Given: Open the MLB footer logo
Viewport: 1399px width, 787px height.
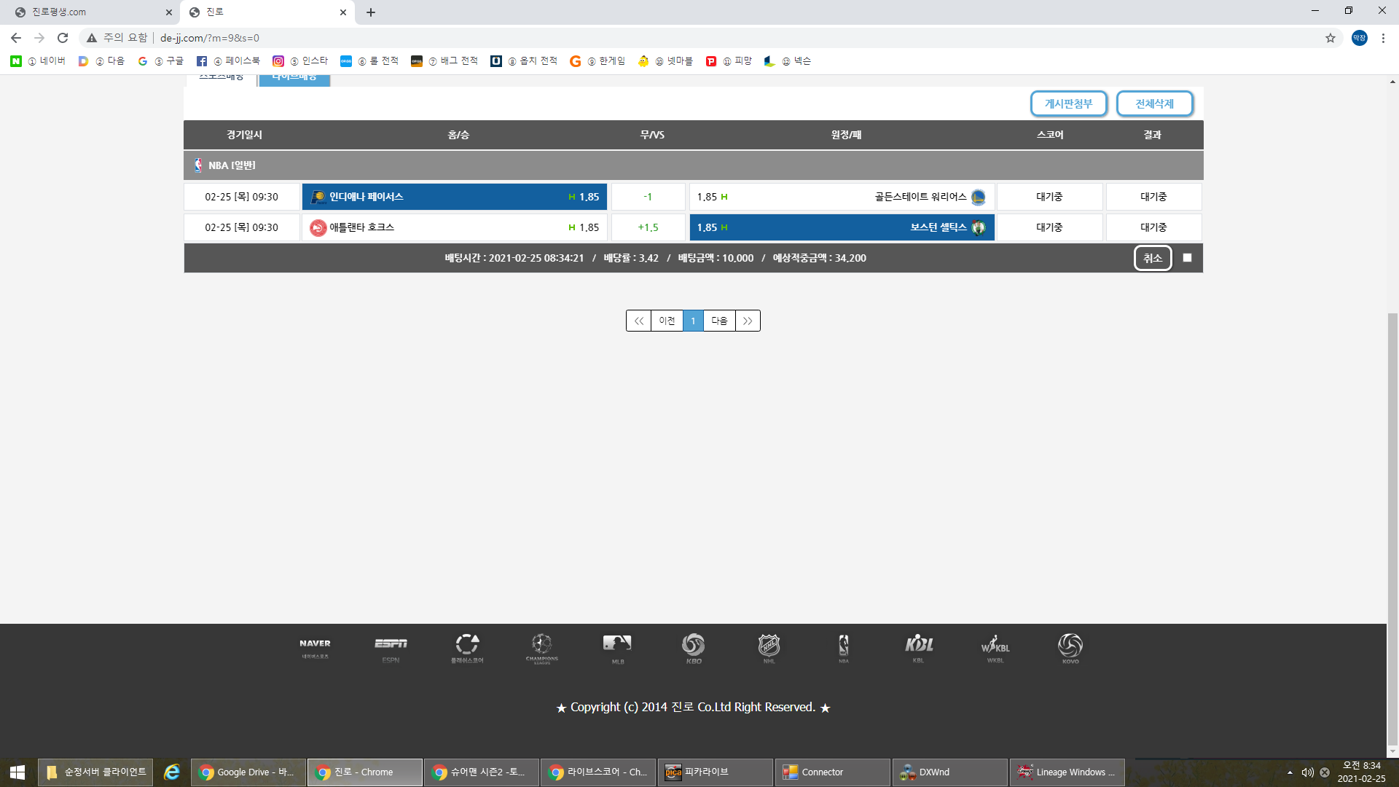Looking at the screenshot, I should point(617,647).
